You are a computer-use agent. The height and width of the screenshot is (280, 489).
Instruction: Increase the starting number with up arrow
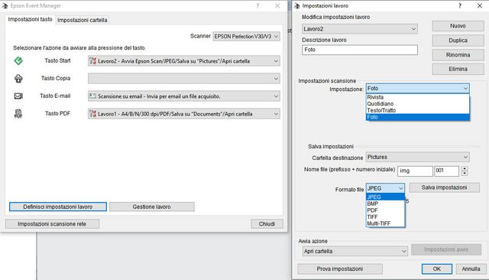465,168
